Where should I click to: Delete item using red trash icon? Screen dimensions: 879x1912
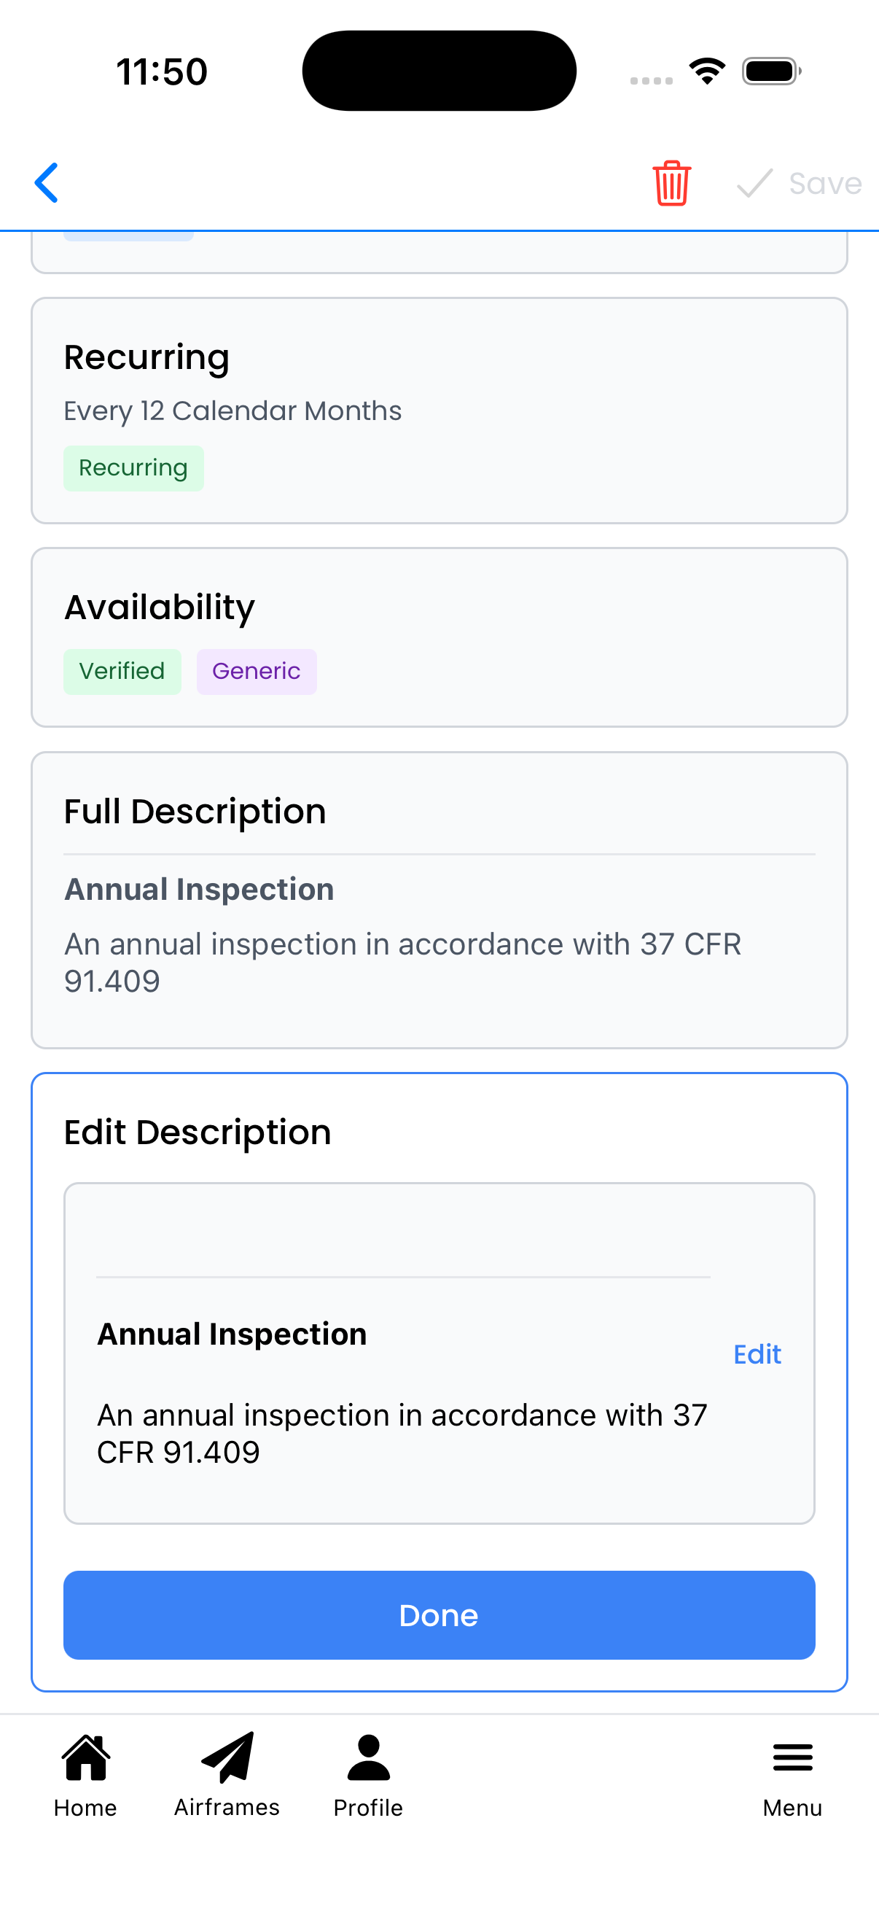point(671,182)
